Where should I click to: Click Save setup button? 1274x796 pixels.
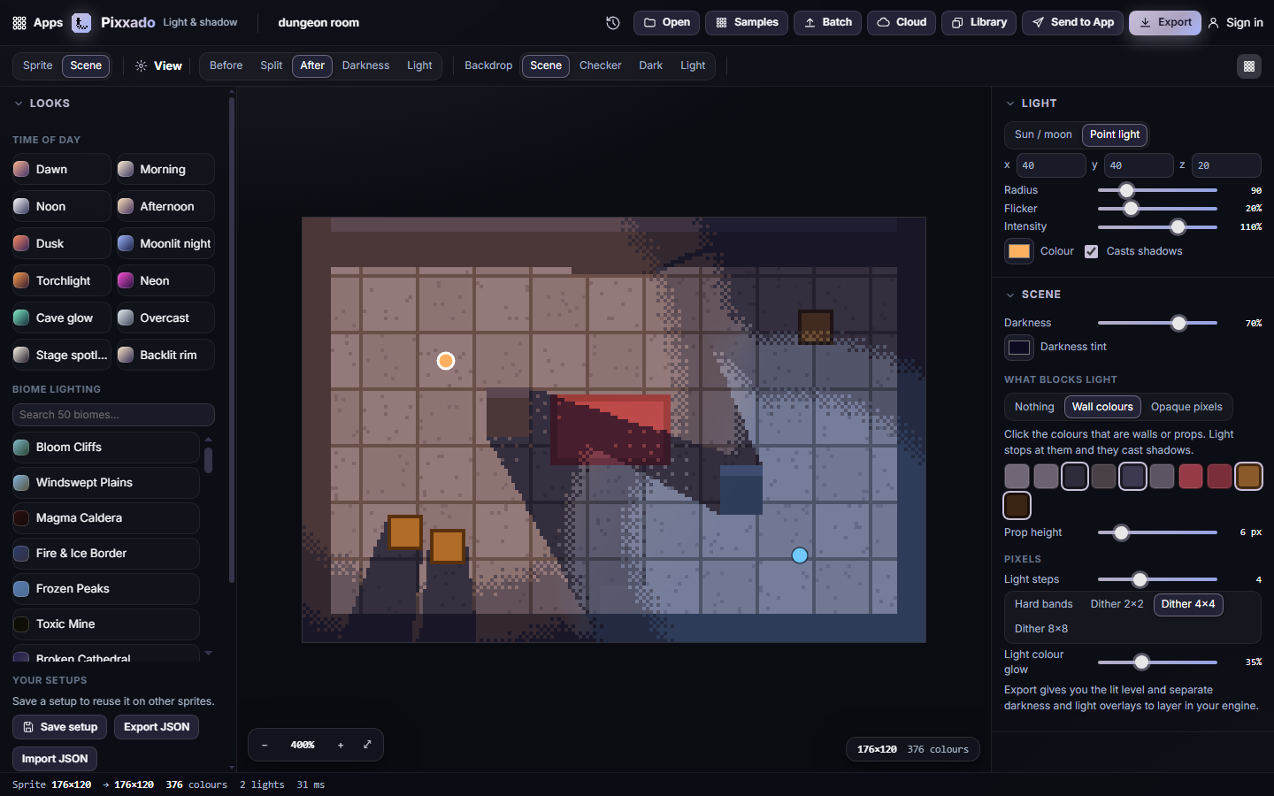coord(60,727)
